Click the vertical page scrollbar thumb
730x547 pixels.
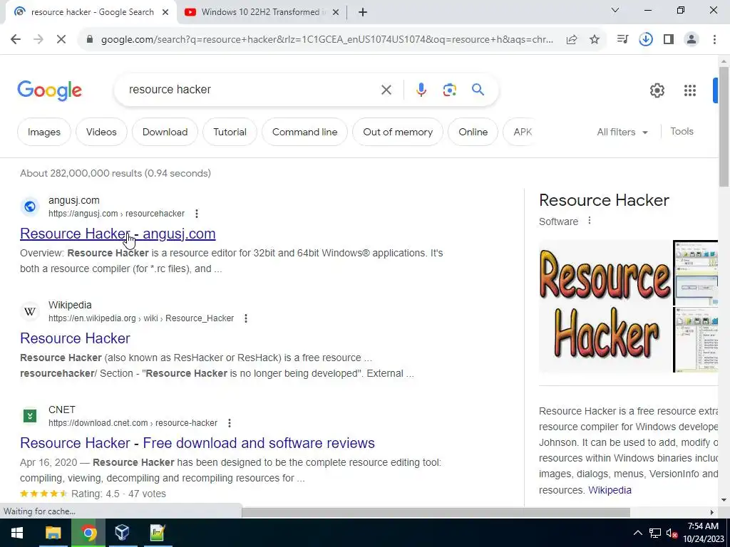pyautogui.click(x=724, y=127)
